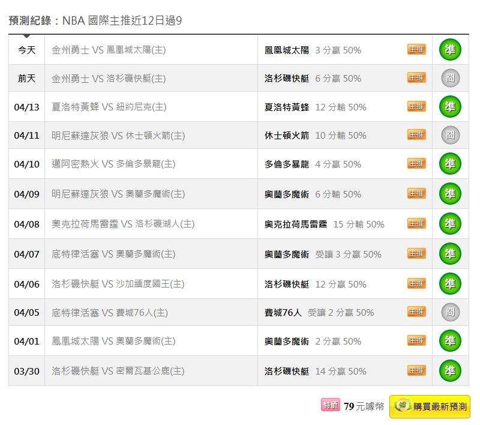This screenshot has width=480, height=425.
Task: Click the gray result icon in 前天 row
Action: (x=450, y=78)
